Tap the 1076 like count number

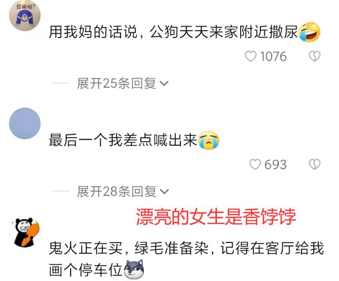click(x=273, y=57)
